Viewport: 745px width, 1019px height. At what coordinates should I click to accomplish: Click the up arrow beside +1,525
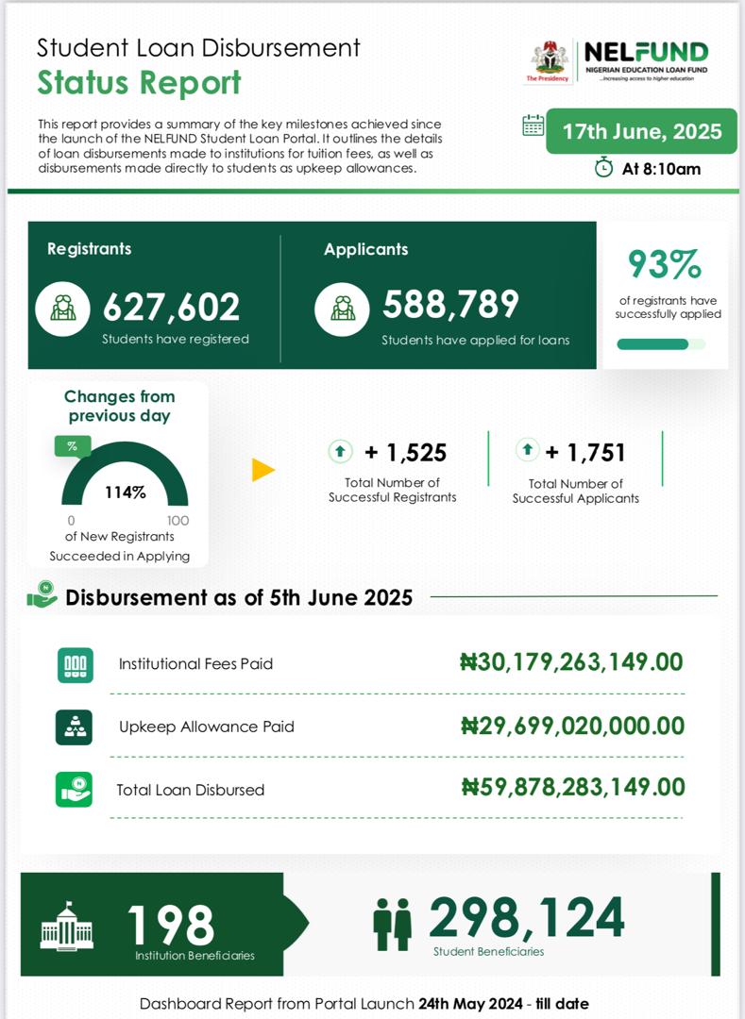click(x=340, y=452)
